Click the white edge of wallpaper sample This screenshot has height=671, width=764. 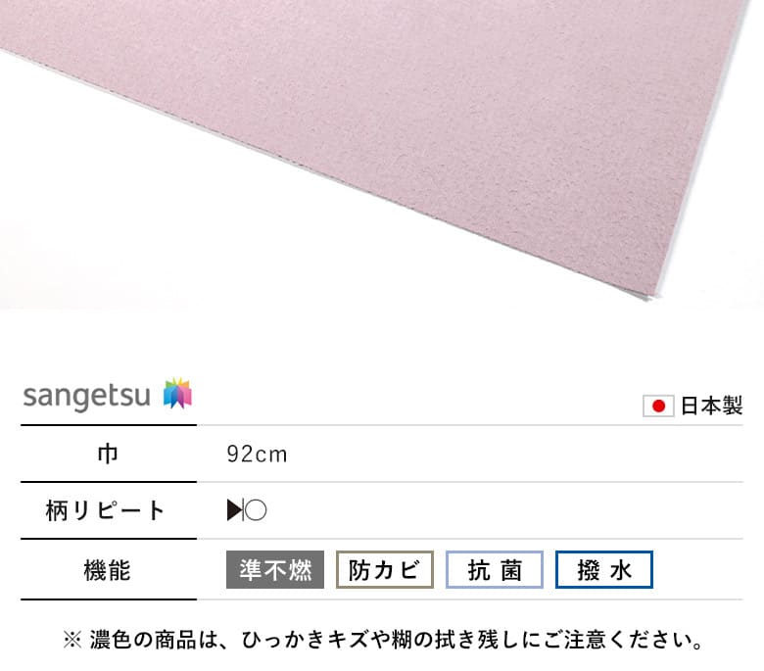coord(653,294)
